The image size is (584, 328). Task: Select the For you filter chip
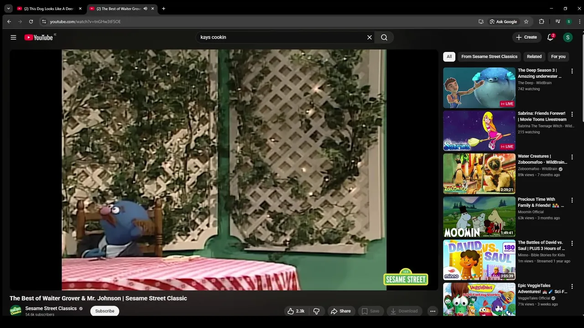[x=558, y=56]
